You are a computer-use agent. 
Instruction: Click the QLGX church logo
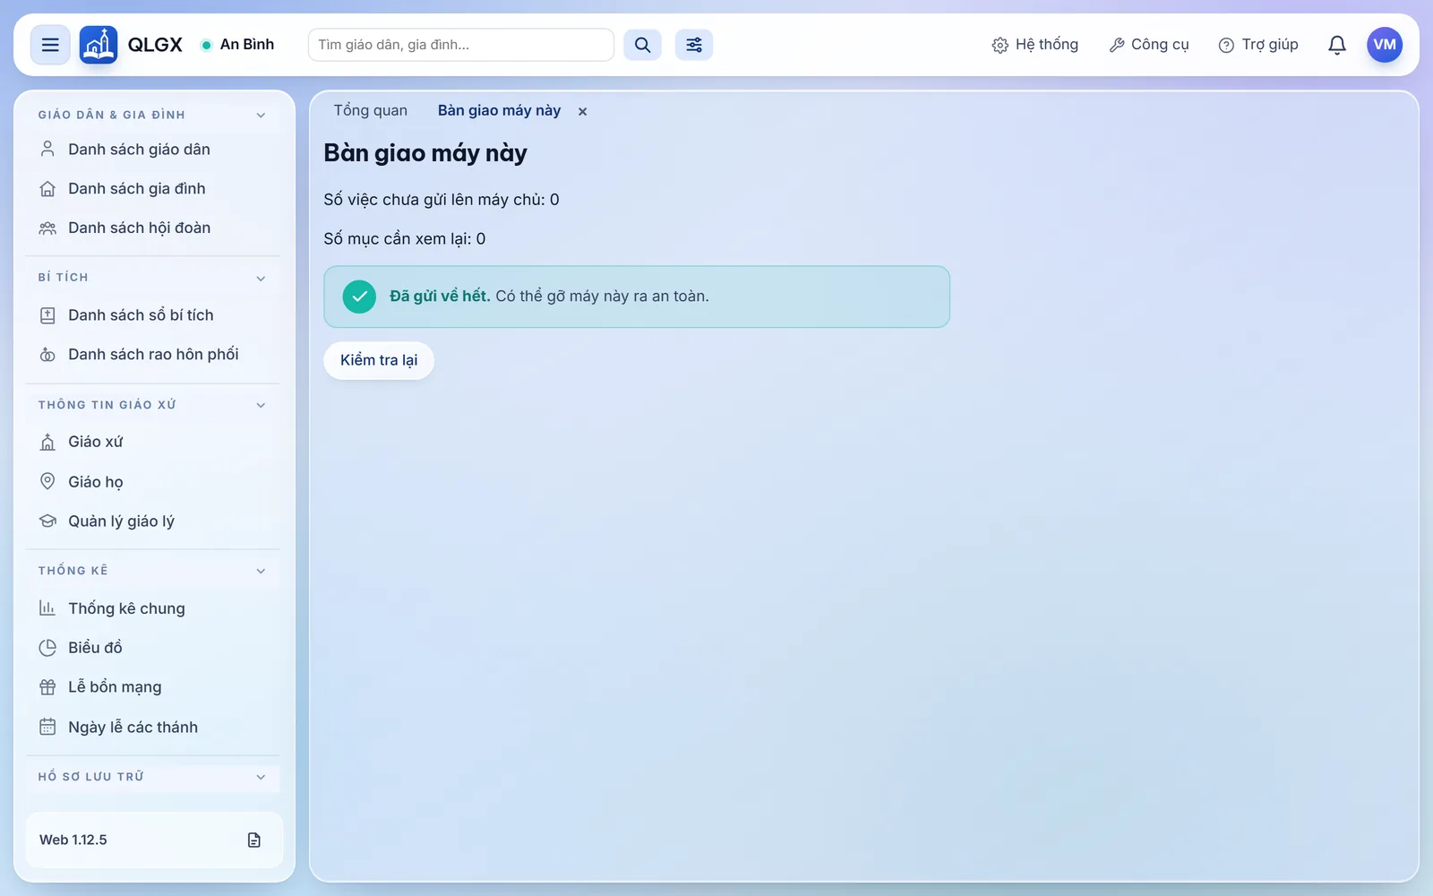pyautogui.click(x=99, y=45)
